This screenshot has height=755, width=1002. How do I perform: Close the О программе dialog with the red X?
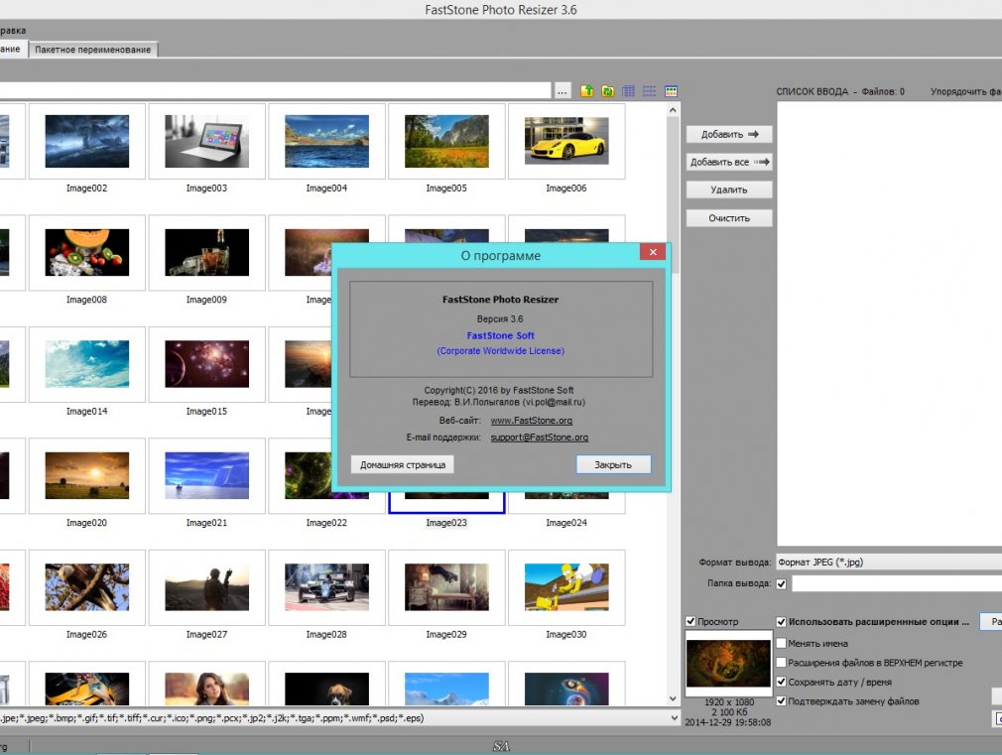653,252
